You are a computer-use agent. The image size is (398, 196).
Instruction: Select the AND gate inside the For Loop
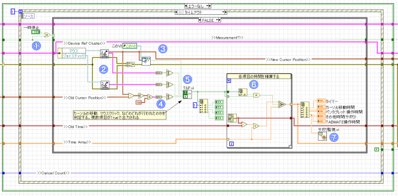(x=256, y=95)
